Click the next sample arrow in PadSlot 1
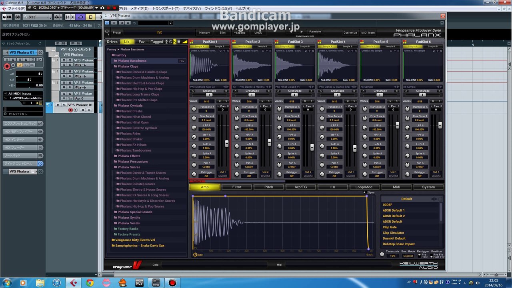The image size is (512, 288). pos(228,87)
